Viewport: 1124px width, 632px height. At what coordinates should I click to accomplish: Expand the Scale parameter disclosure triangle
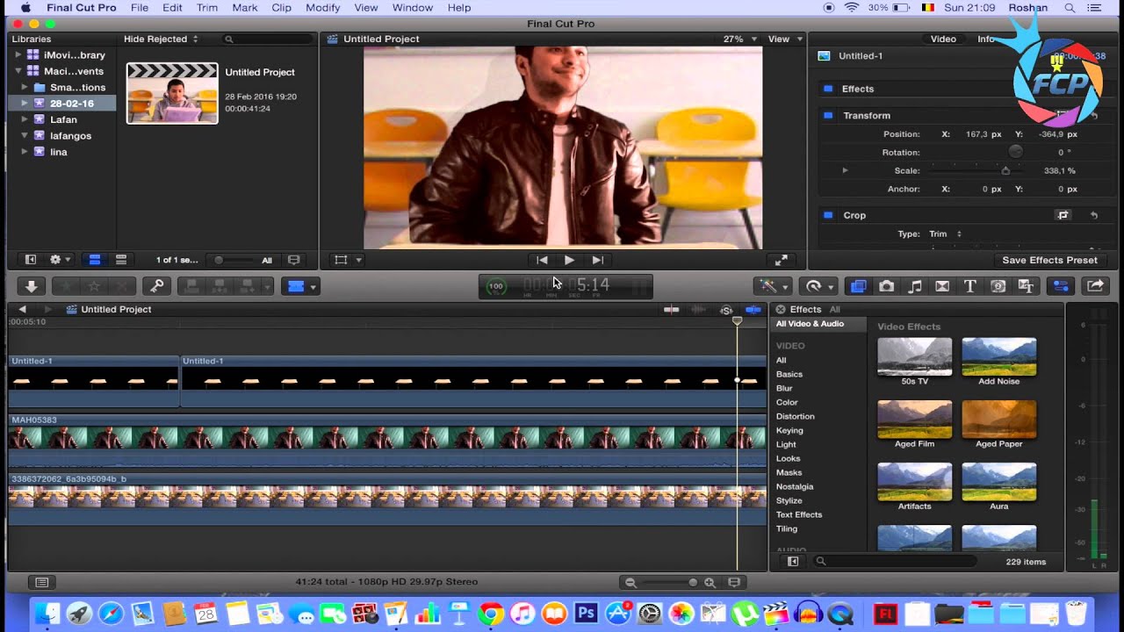point(845,170)
